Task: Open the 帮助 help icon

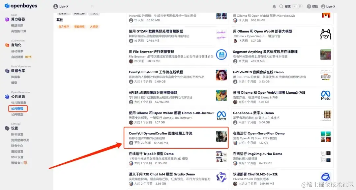Action: click(x=309, y=6)
